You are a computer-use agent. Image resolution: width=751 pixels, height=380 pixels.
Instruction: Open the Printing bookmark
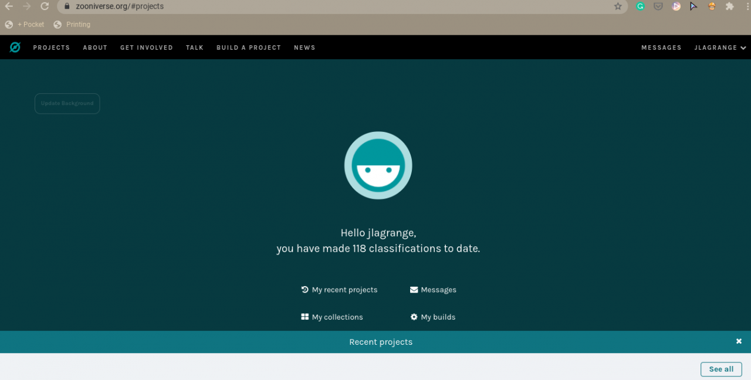[72, 25]
